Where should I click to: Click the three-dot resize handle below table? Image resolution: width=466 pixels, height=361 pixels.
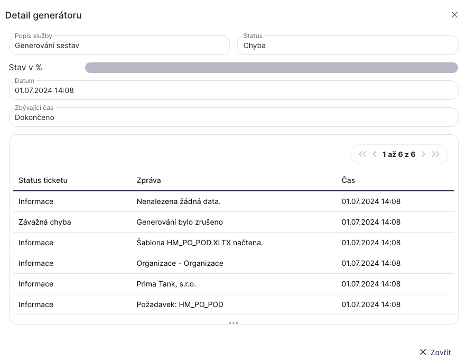(x=234, y=322)
